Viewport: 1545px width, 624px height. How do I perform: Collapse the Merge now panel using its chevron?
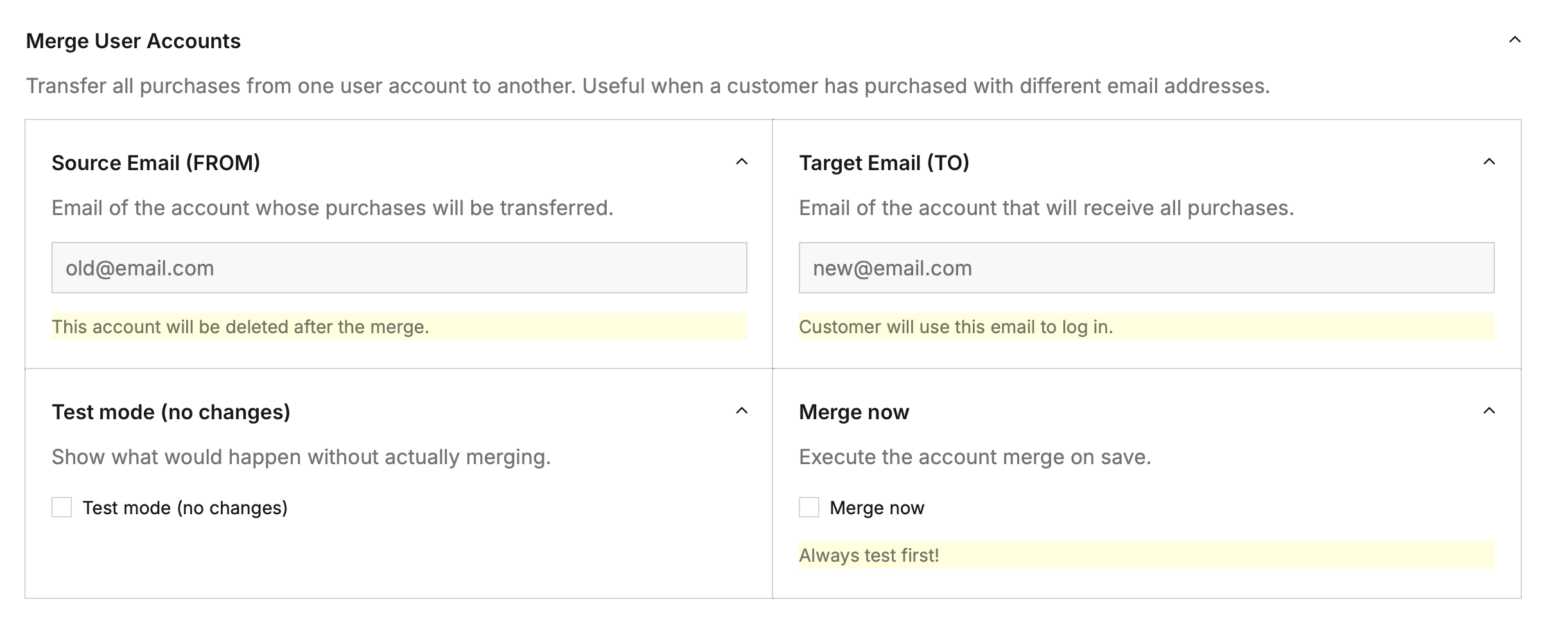pos(1488,412)
